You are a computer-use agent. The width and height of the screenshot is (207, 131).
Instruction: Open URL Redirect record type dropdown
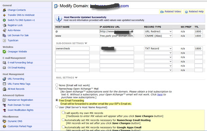[158, 31]
